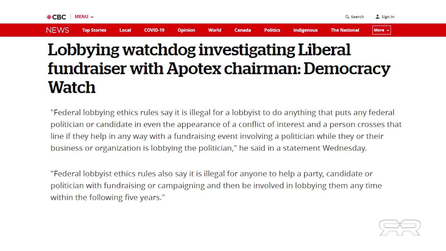The image size is (446, 251).
Task: Click the RR watermark logo
Action: click(x=400, y=228)
